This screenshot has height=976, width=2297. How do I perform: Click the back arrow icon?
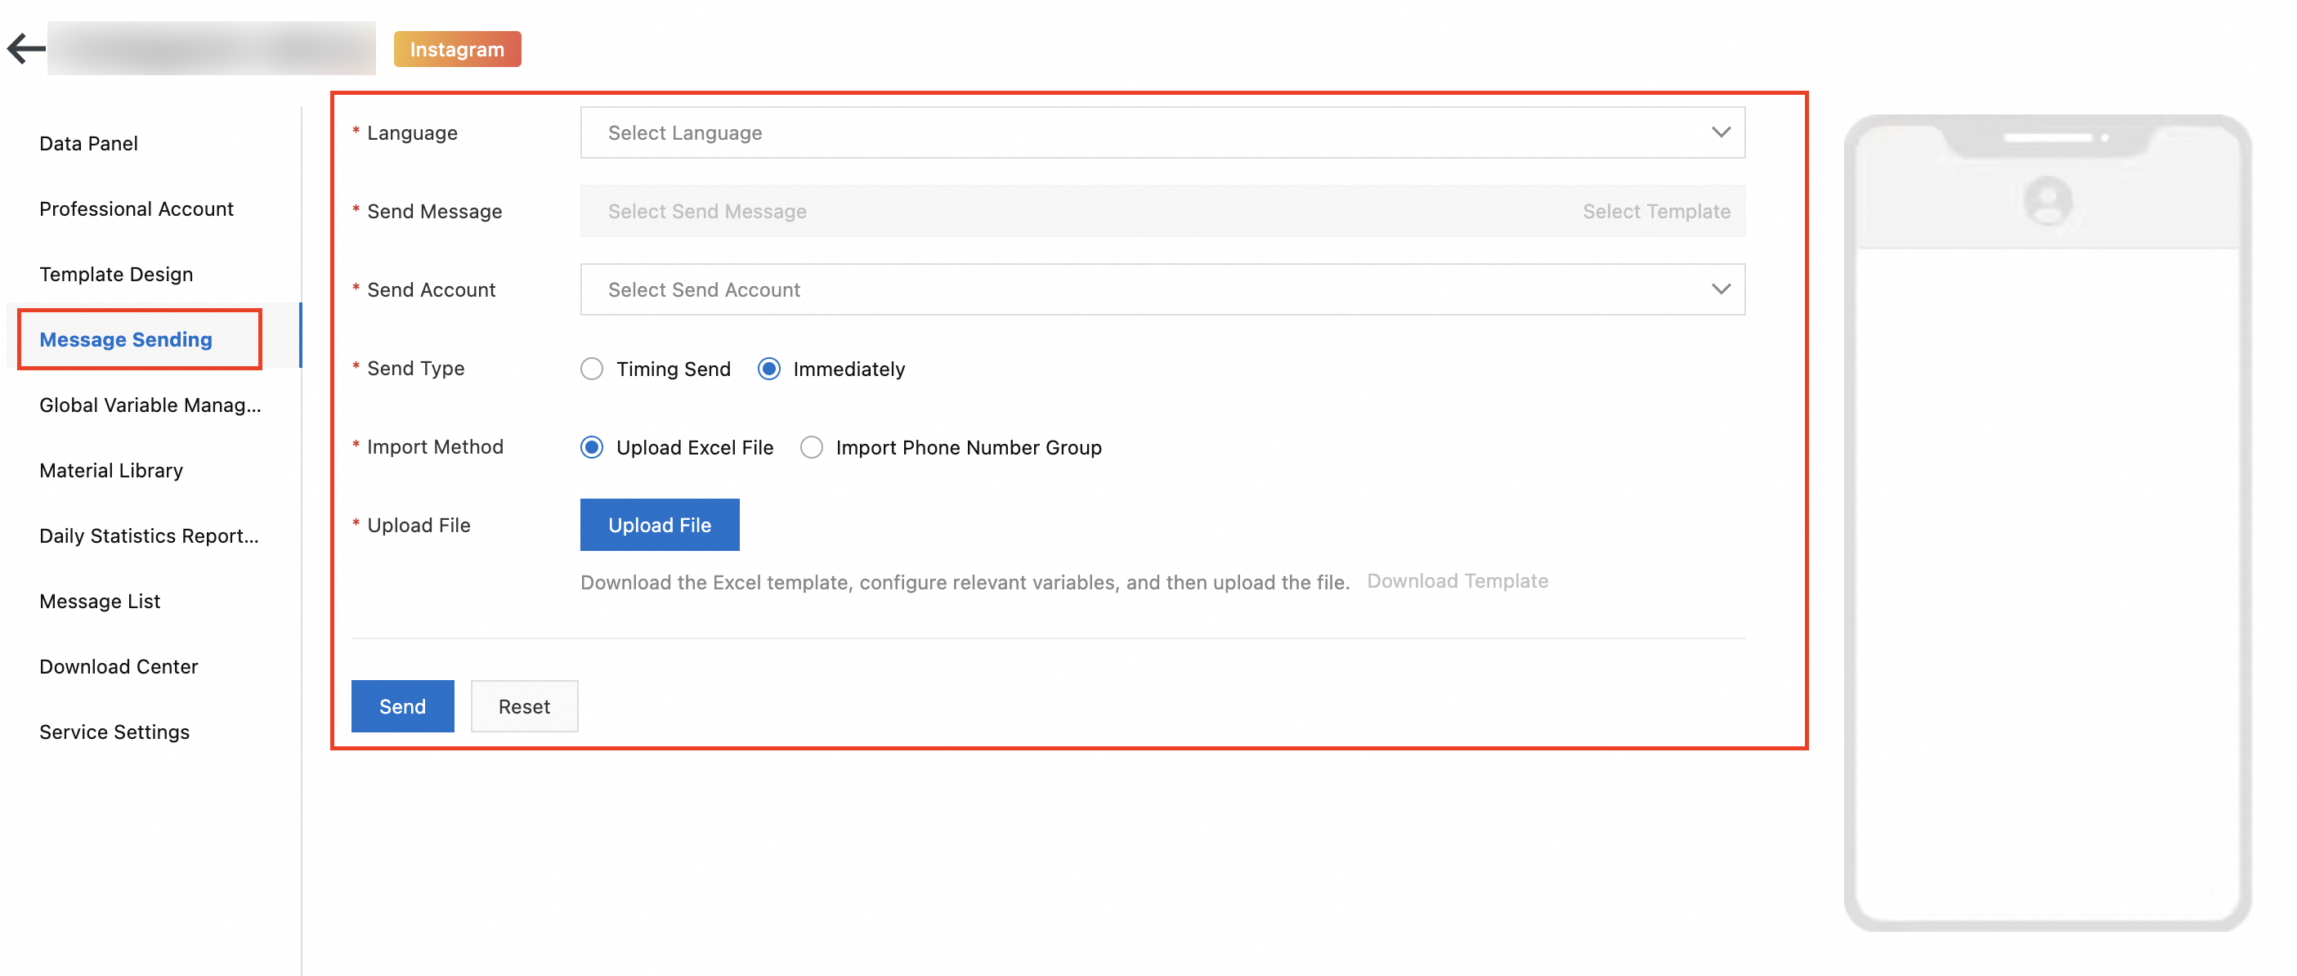pos(26,48)
